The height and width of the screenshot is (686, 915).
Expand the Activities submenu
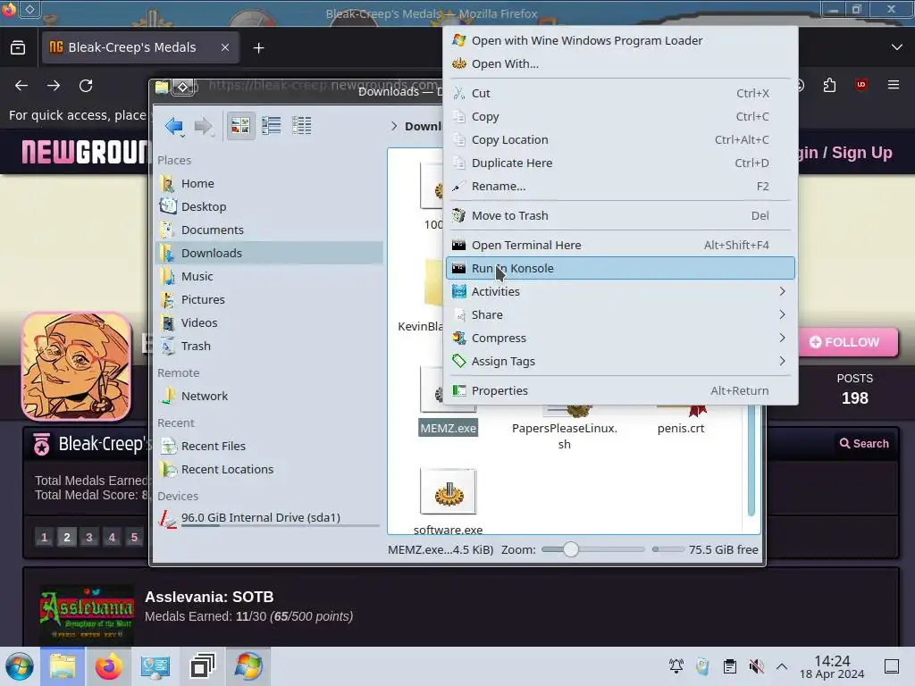point(620,291)
